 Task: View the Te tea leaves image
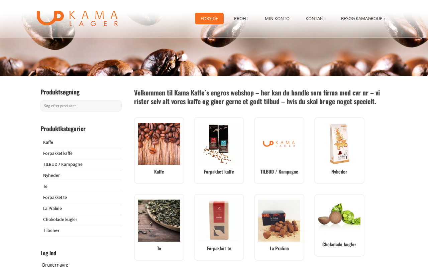[x=159, y=221]
